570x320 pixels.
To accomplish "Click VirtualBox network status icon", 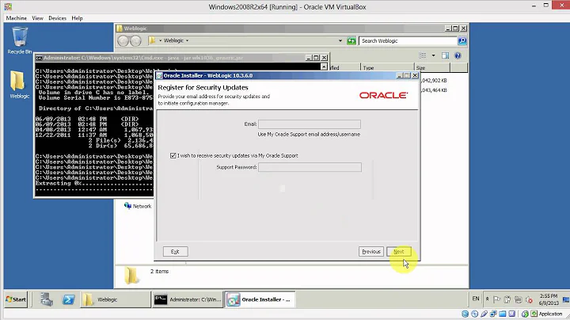I will click(493, 314).
